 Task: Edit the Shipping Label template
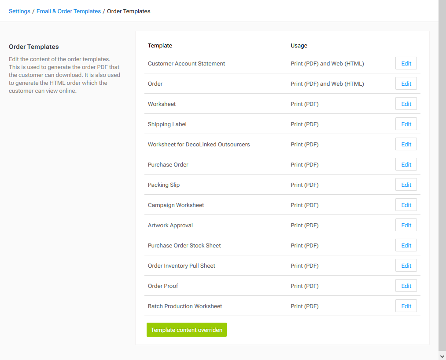pyautogui.click(x=405, y=124)
